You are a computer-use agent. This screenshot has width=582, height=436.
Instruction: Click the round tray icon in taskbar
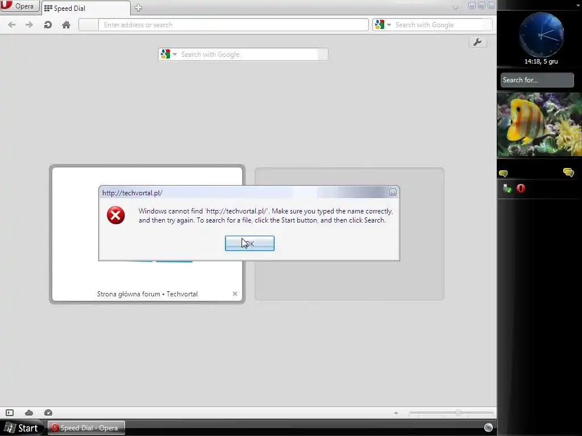pos(488,427)
